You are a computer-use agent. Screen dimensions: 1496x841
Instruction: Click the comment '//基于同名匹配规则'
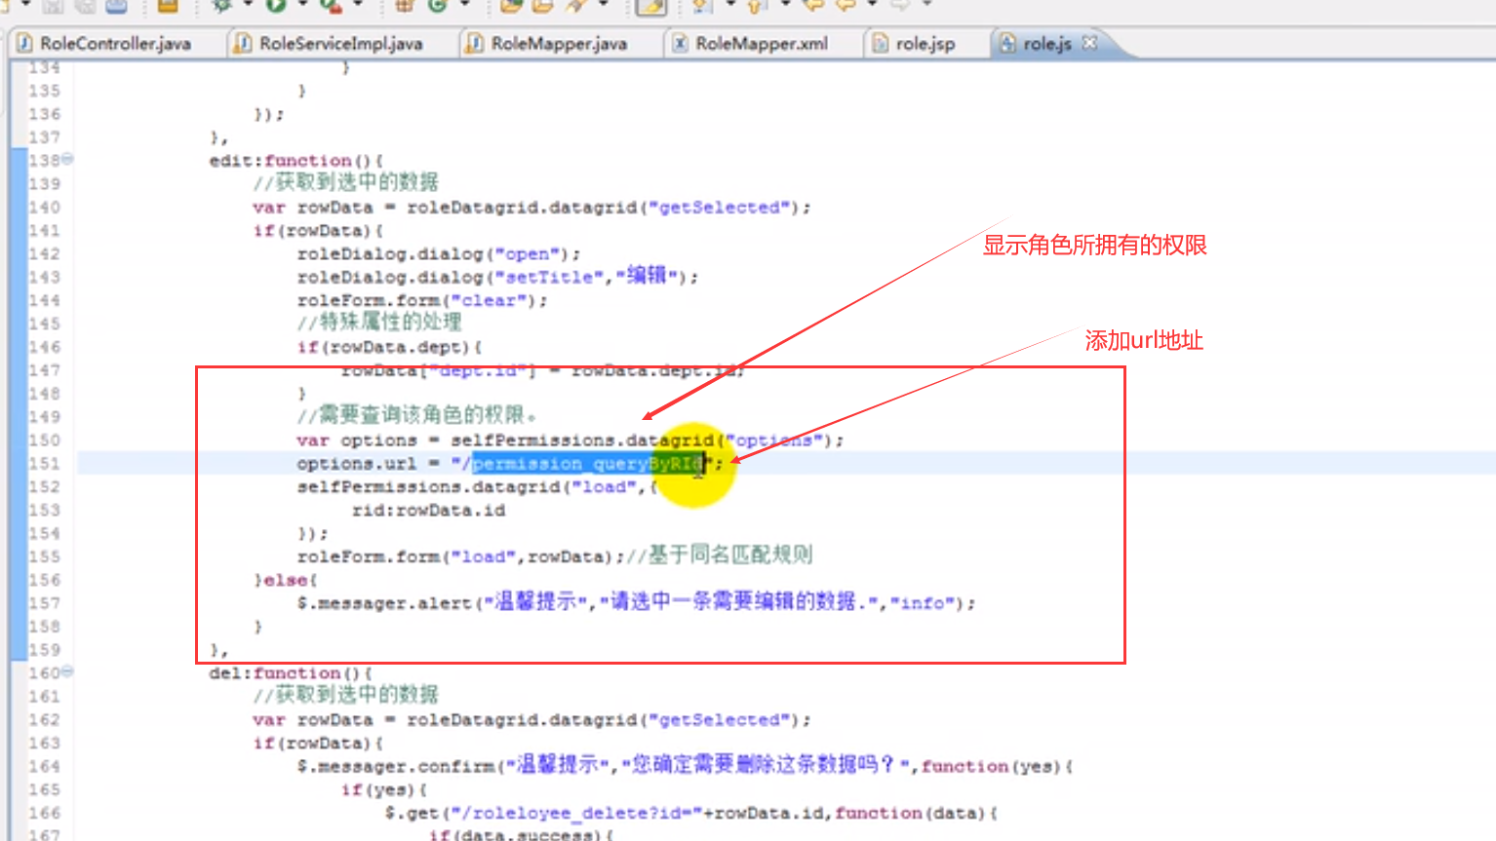720,555
